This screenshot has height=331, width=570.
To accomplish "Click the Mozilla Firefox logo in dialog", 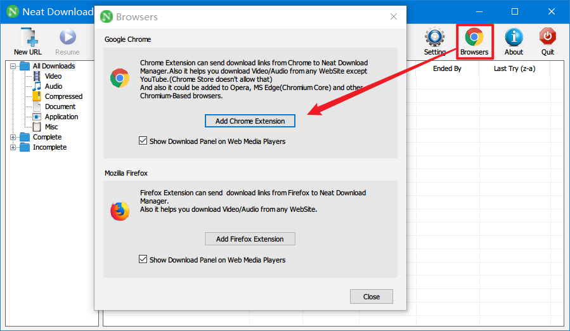I will 120,211.
